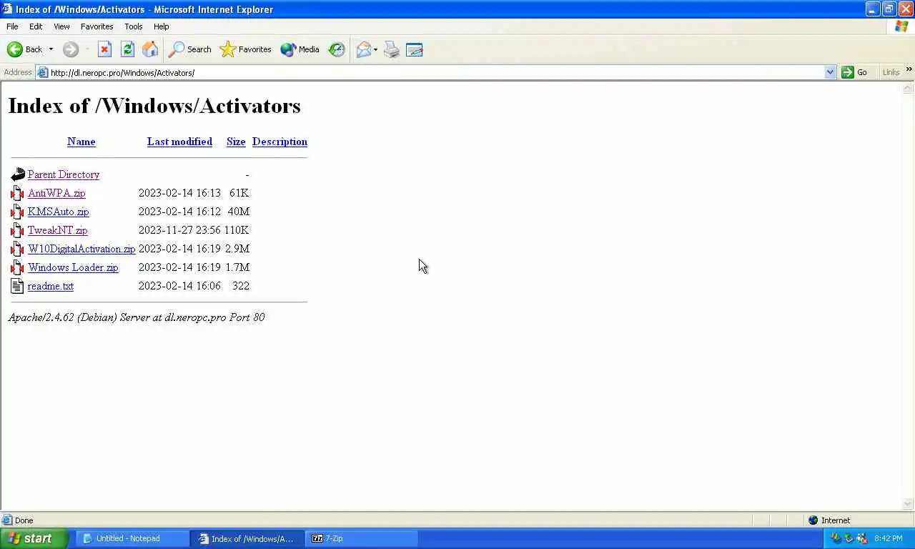Click the text file icon beside readme.txt

[x=18, y=286]
